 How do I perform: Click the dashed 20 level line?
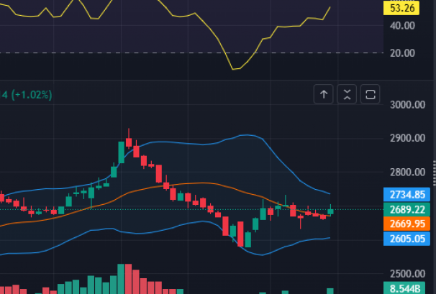point(108,53)
